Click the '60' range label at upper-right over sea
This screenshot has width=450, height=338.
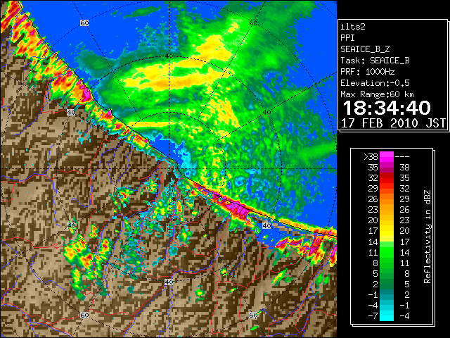pos(253,23)
